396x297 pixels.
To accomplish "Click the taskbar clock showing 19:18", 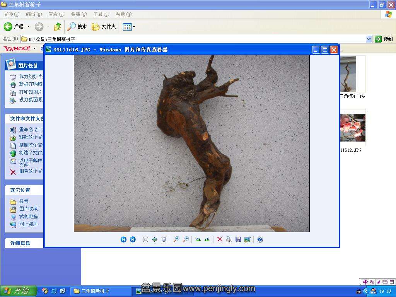I will point(385,292).
